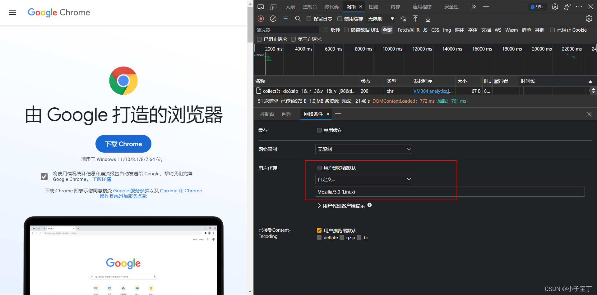
Task: Switch to Memory tab
Action: pyautogui.click(x=395, y=7)
